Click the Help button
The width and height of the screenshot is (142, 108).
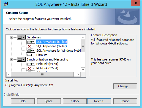(23, 101)
